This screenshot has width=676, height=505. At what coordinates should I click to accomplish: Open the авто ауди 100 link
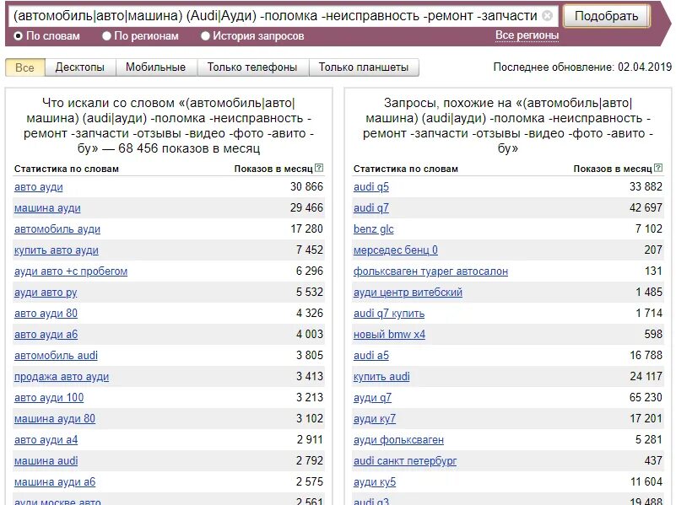(49, 398)
